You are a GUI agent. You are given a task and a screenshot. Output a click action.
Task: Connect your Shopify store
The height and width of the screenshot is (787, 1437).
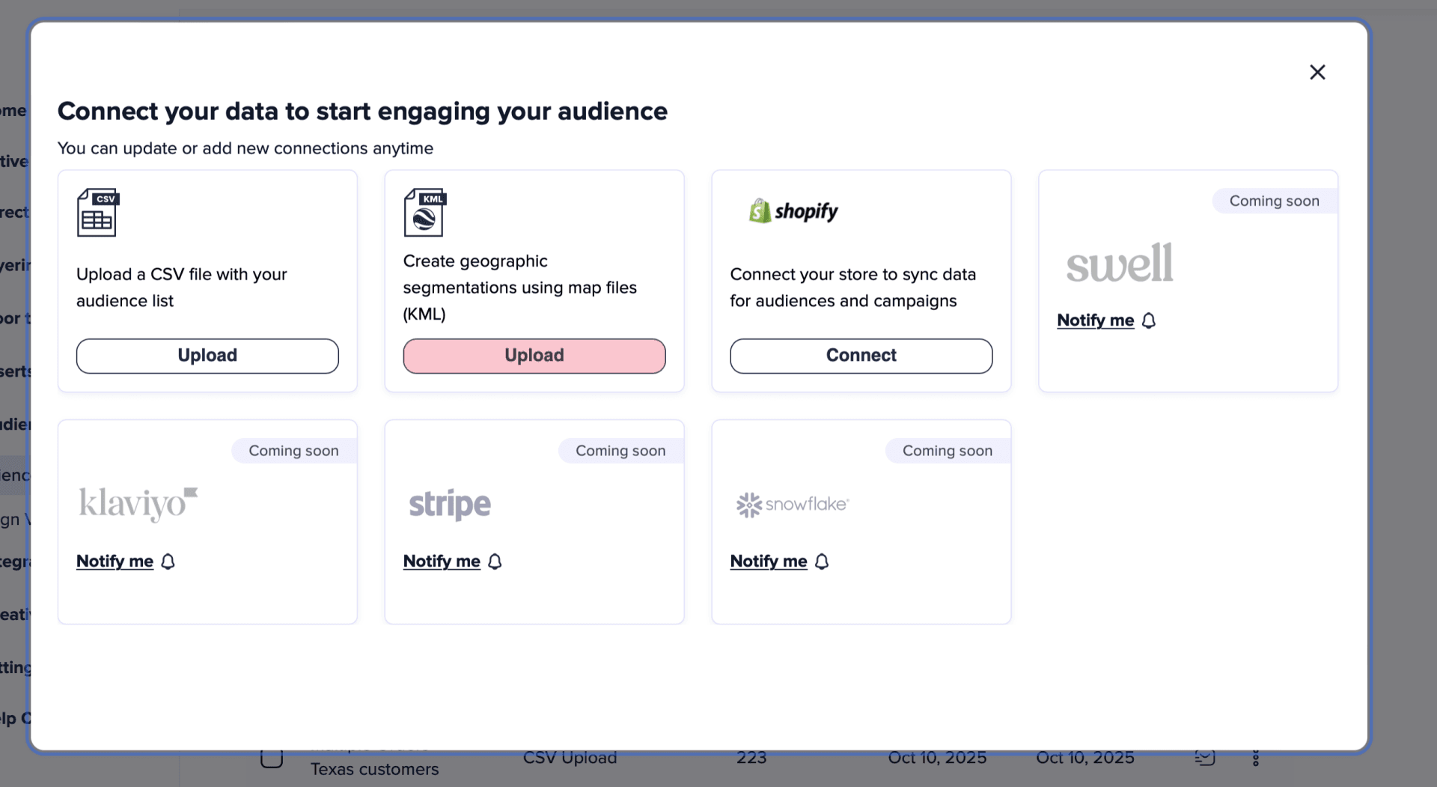coord(861,356)
